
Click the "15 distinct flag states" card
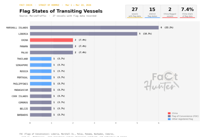pos(152,12)
